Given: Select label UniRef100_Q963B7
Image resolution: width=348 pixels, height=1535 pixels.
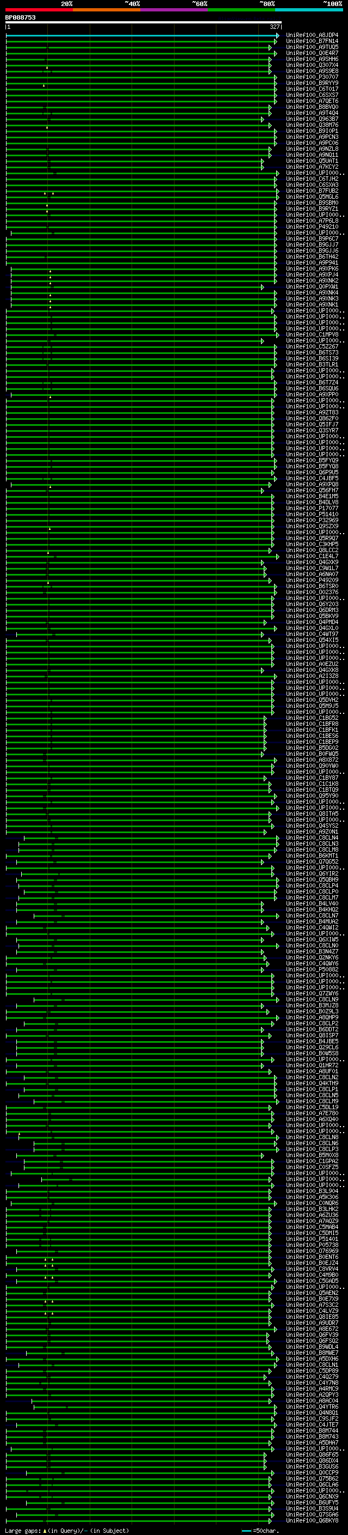Looking at the screenshot, I should [x=312, y=119].
